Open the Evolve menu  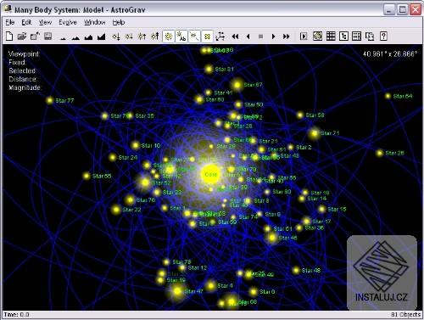click(68, 22)
